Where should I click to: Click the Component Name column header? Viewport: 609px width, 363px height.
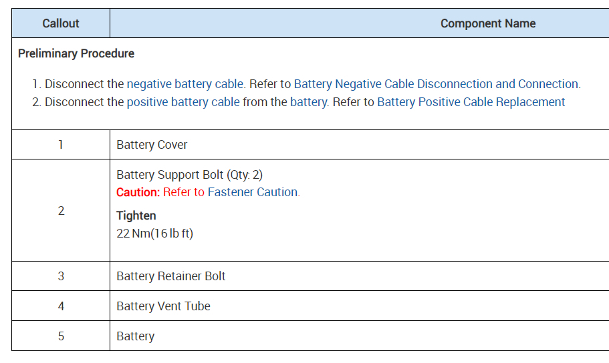[487, 23]
